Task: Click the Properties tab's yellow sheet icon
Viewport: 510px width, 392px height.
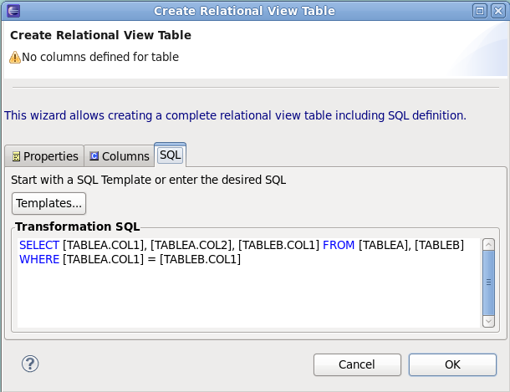Action: coord(16,156)
